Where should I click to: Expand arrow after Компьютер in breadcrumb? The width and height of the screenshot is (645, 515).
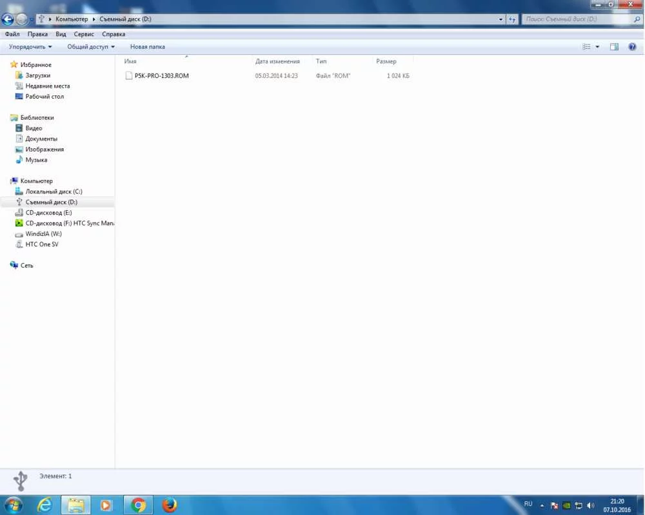click(x=94, y=19)
